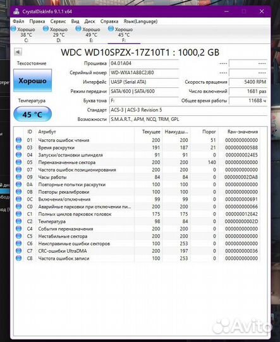Click ID cell C2 in attribute table
The image size is (280, 342).
click(30, 222)
